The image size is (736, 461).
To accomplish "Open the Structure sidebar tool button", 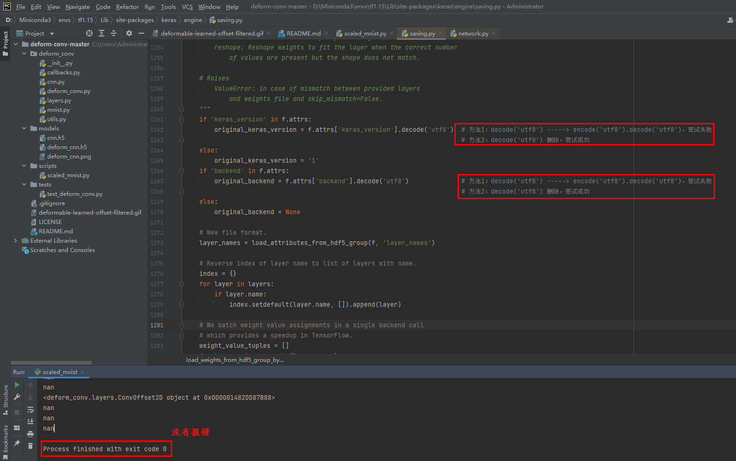I will pos(5,400).
